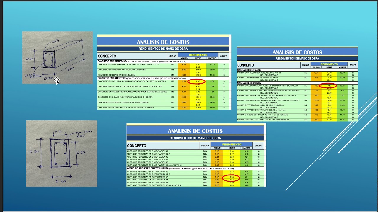Click row 'ACERO DE REFUERZO EN CIMENTACION #3'
Screen dimensions: 378x212
pyautogui.click(x=195, y=157)
